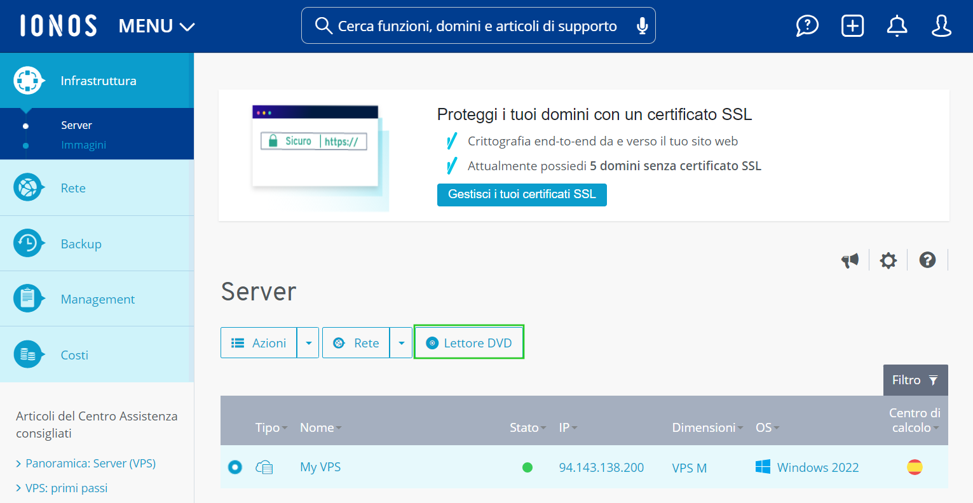Sort the table by Dimensioni column
Screen dimensions: 973x503
tap(708, 427)
